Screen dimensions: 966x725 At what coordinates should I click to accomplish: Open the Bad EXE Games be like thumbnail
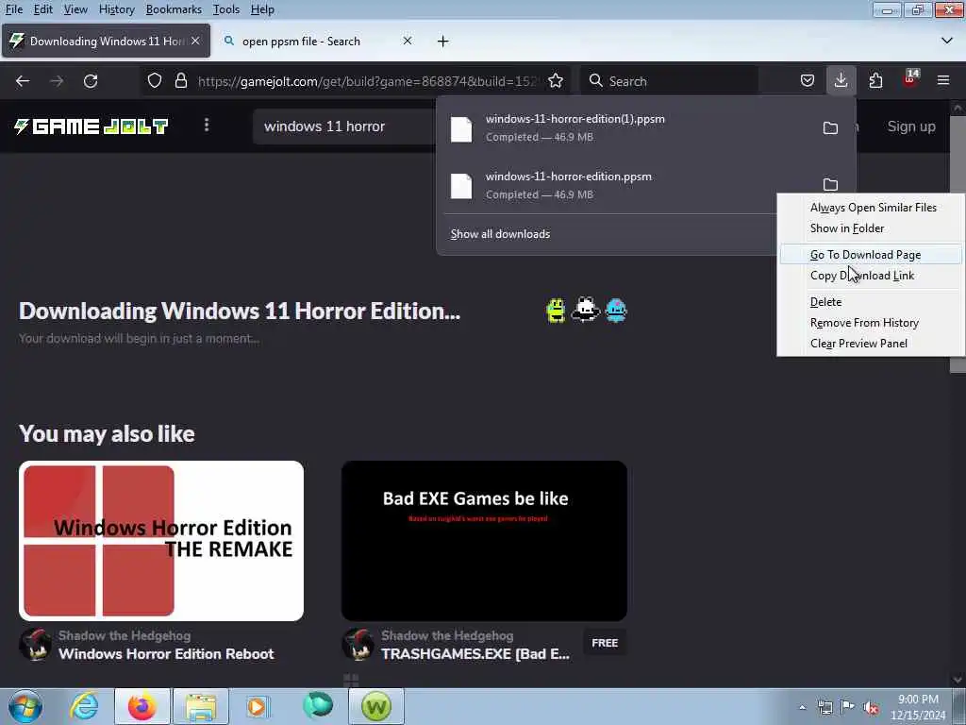pos(484,541)
